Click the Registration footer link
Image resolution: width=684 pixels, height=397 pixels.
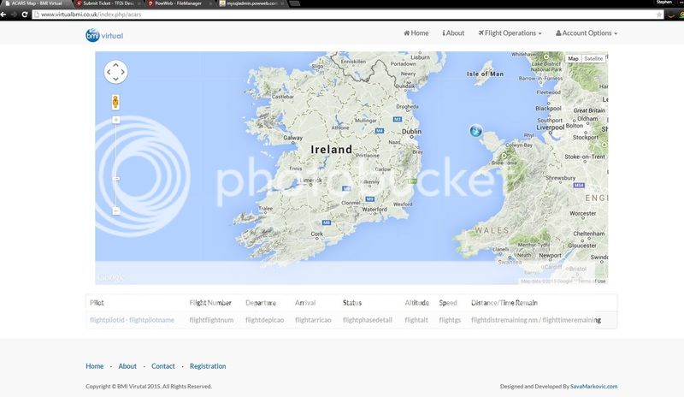[208, 366]
